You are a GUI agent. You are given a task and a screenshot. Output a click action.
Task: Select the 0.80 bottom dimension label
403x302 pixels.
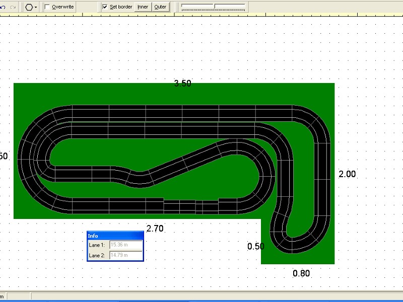click(x=301, y=273)
